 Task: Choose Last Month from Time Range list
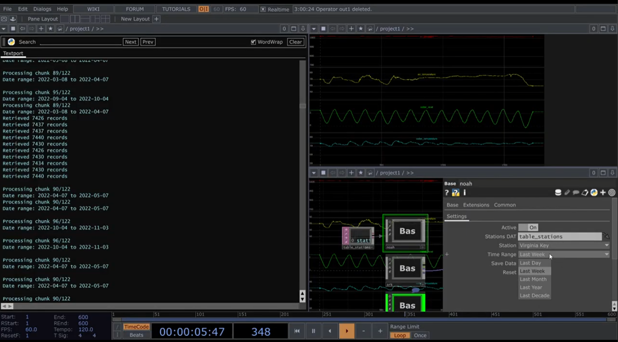click(x=535, y=279)
